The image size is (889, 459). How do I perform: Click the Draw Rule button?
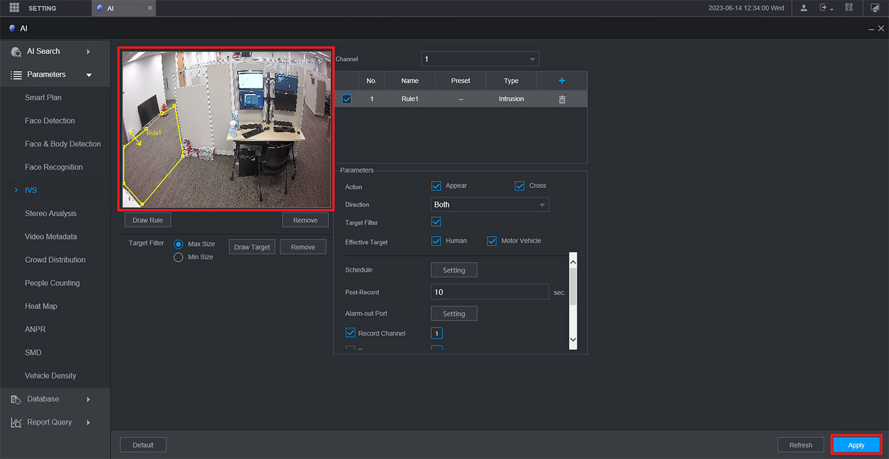tap(148, 220)
